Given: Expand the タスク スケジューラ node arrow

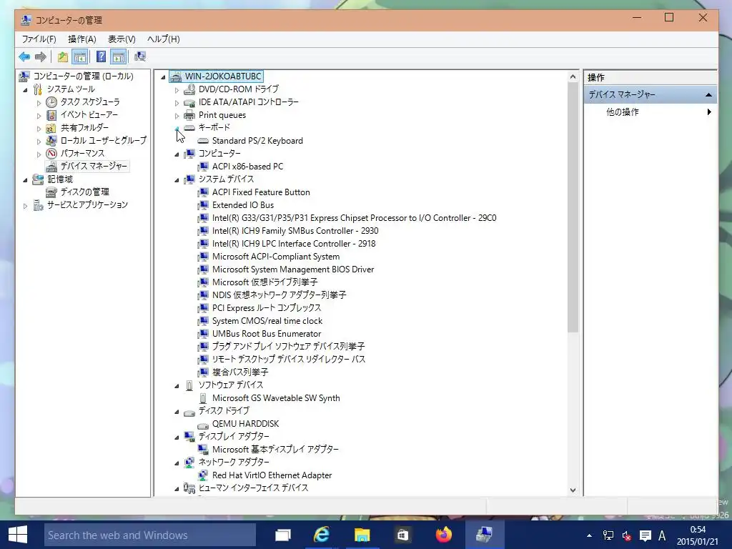Looking at the screenshot, I should click(39, 103).
